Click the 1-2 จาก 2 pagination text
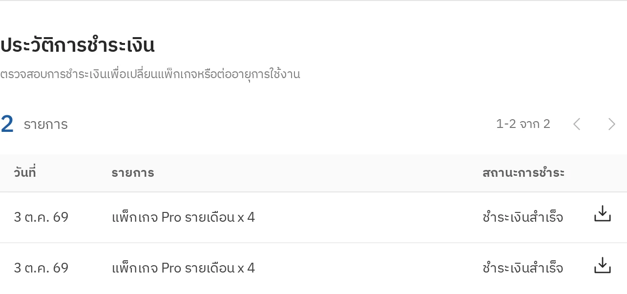The height and width of the screenshot is (294, 627). coord(523,124)
